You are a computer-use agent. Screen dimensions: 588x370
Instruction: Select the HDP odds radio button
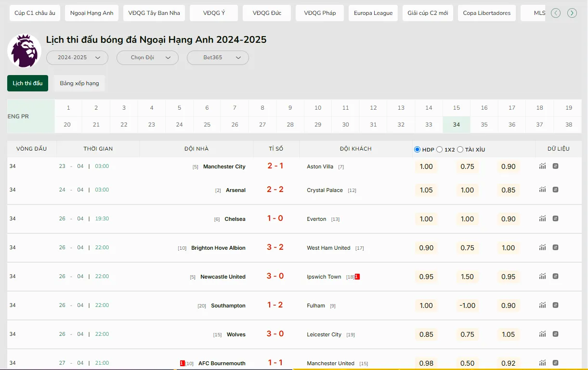pyautogui.click(x=417, y=149)
